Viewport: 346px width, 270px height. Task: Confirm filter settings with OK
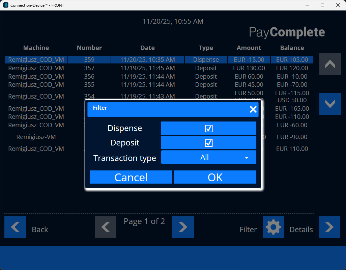[x=215, y=177]
